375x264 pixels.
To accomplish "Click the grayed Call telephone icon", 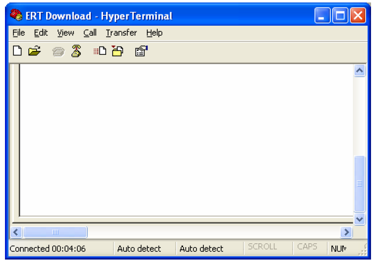I will 58,51.
